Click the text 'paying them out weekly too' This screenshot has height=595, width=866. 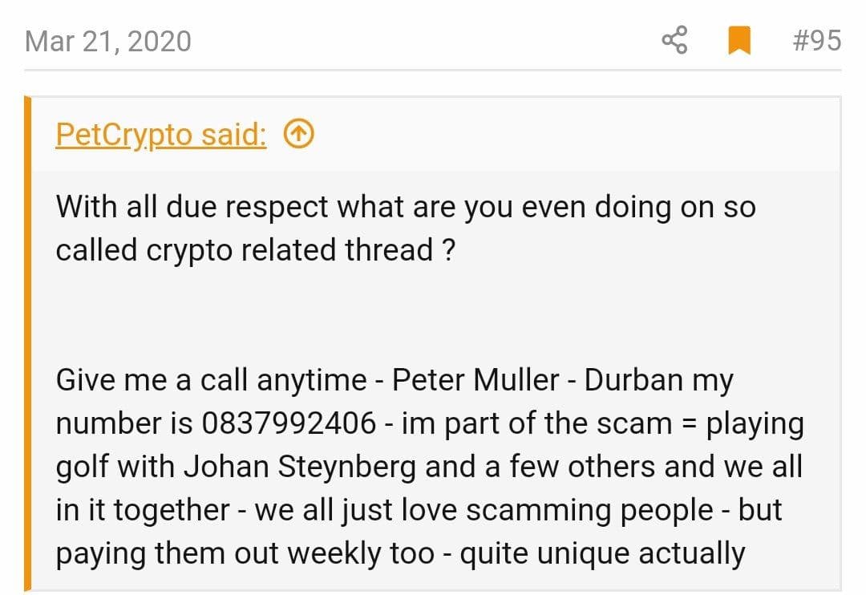click(245, 553)
